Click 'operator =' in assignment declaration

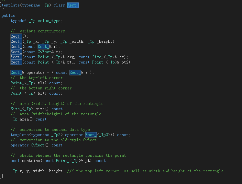point(38,73)
